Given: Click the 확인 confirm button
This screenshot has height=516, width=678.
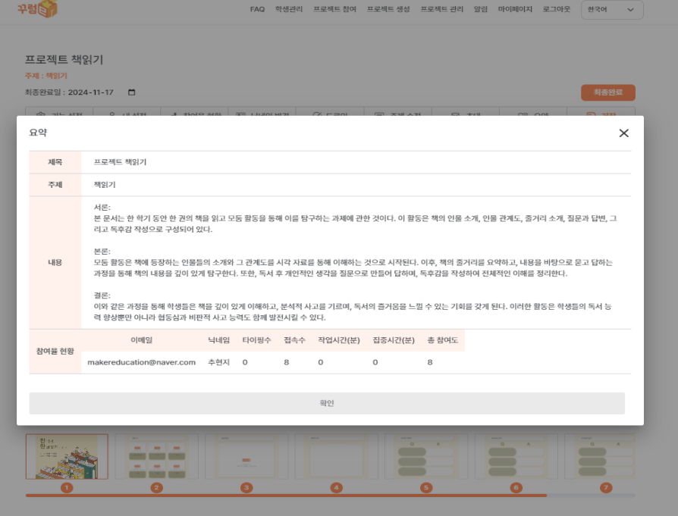Looking at the screenshot, I should [327, 403].
